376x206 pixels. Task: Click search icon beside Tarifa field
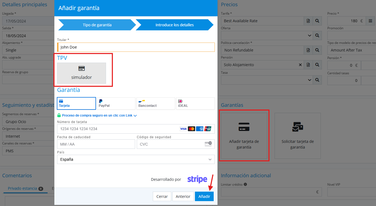(317, 21)
